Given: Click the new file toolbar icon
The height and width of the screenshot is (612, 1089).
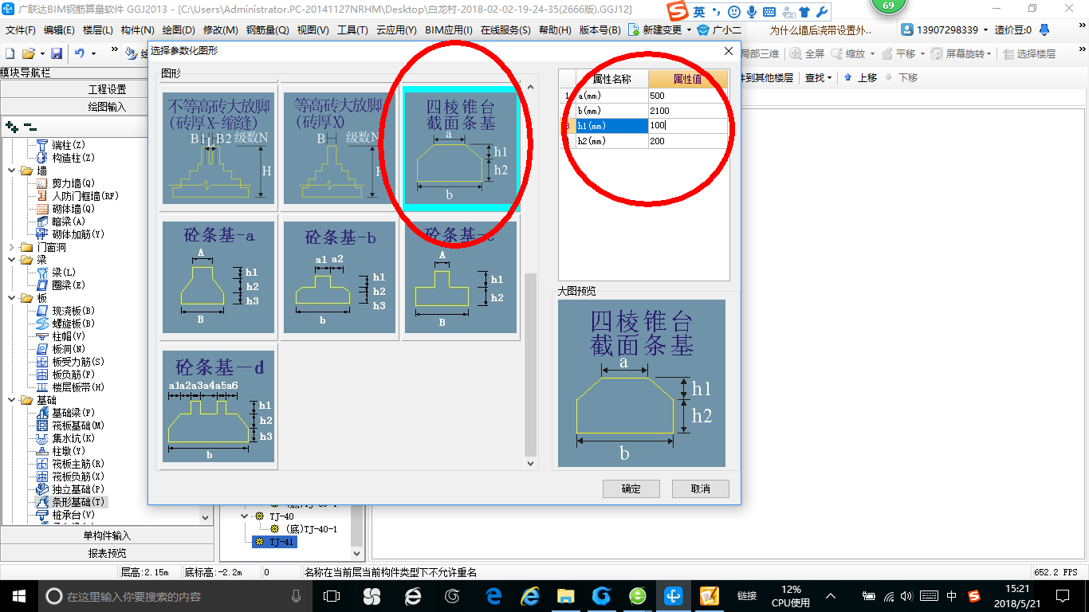Looking at the screenshot, I should (10, 53).
